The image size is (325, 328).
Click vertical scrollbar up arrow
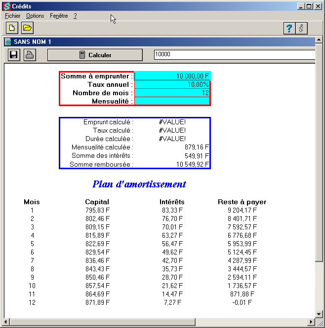(319, 39)
